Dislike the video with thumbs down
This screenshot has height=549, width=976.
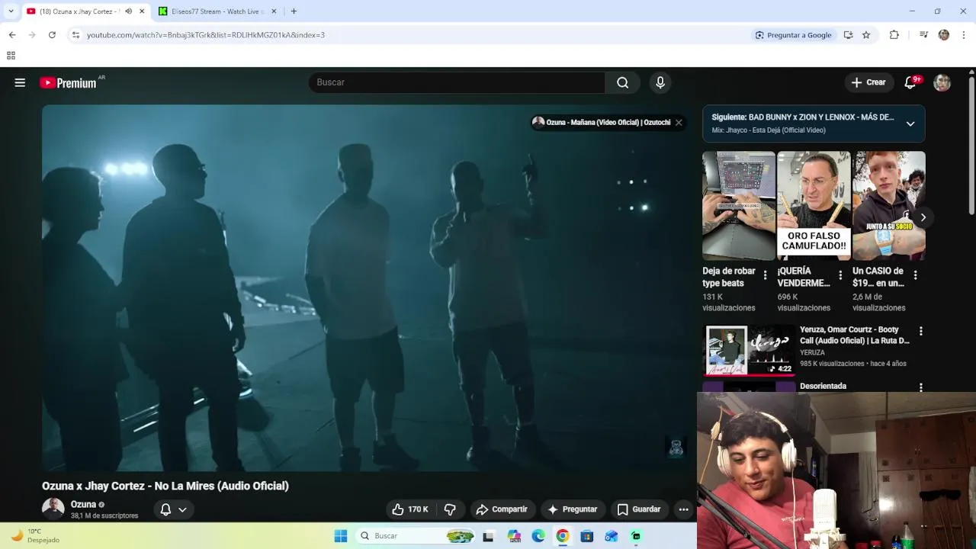tap(450, 509)
